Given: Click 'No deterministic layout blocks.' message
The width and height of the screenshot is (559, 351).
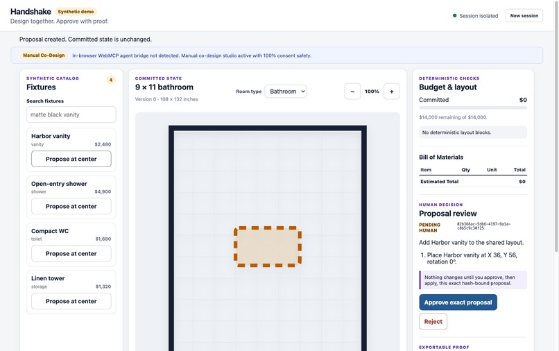Looking at the screenshot, I should 473,132.
